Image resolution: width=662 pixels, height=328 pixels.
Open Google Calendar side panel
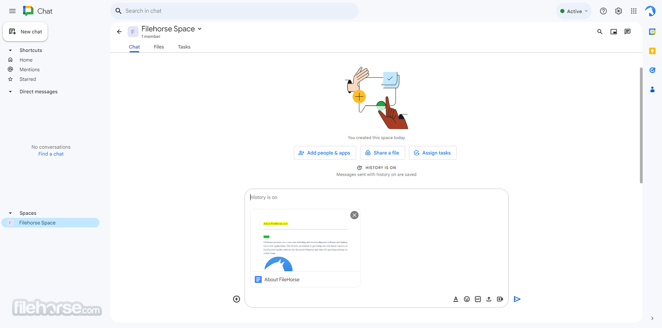(652, 32)
